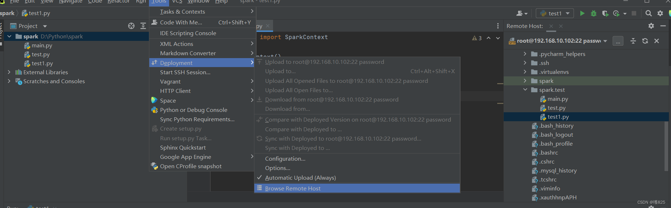Close the editor tab ending in py
The height and width of the screenshot is (208, 671).
tap(268, 26)
